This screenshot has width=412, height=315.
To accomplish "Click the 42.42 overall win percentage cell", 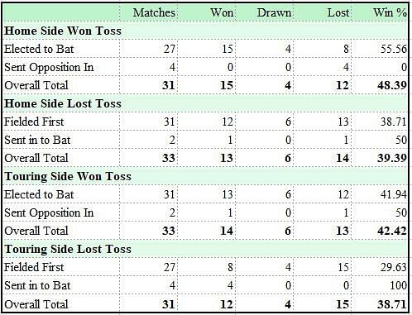I will (392, 231).
